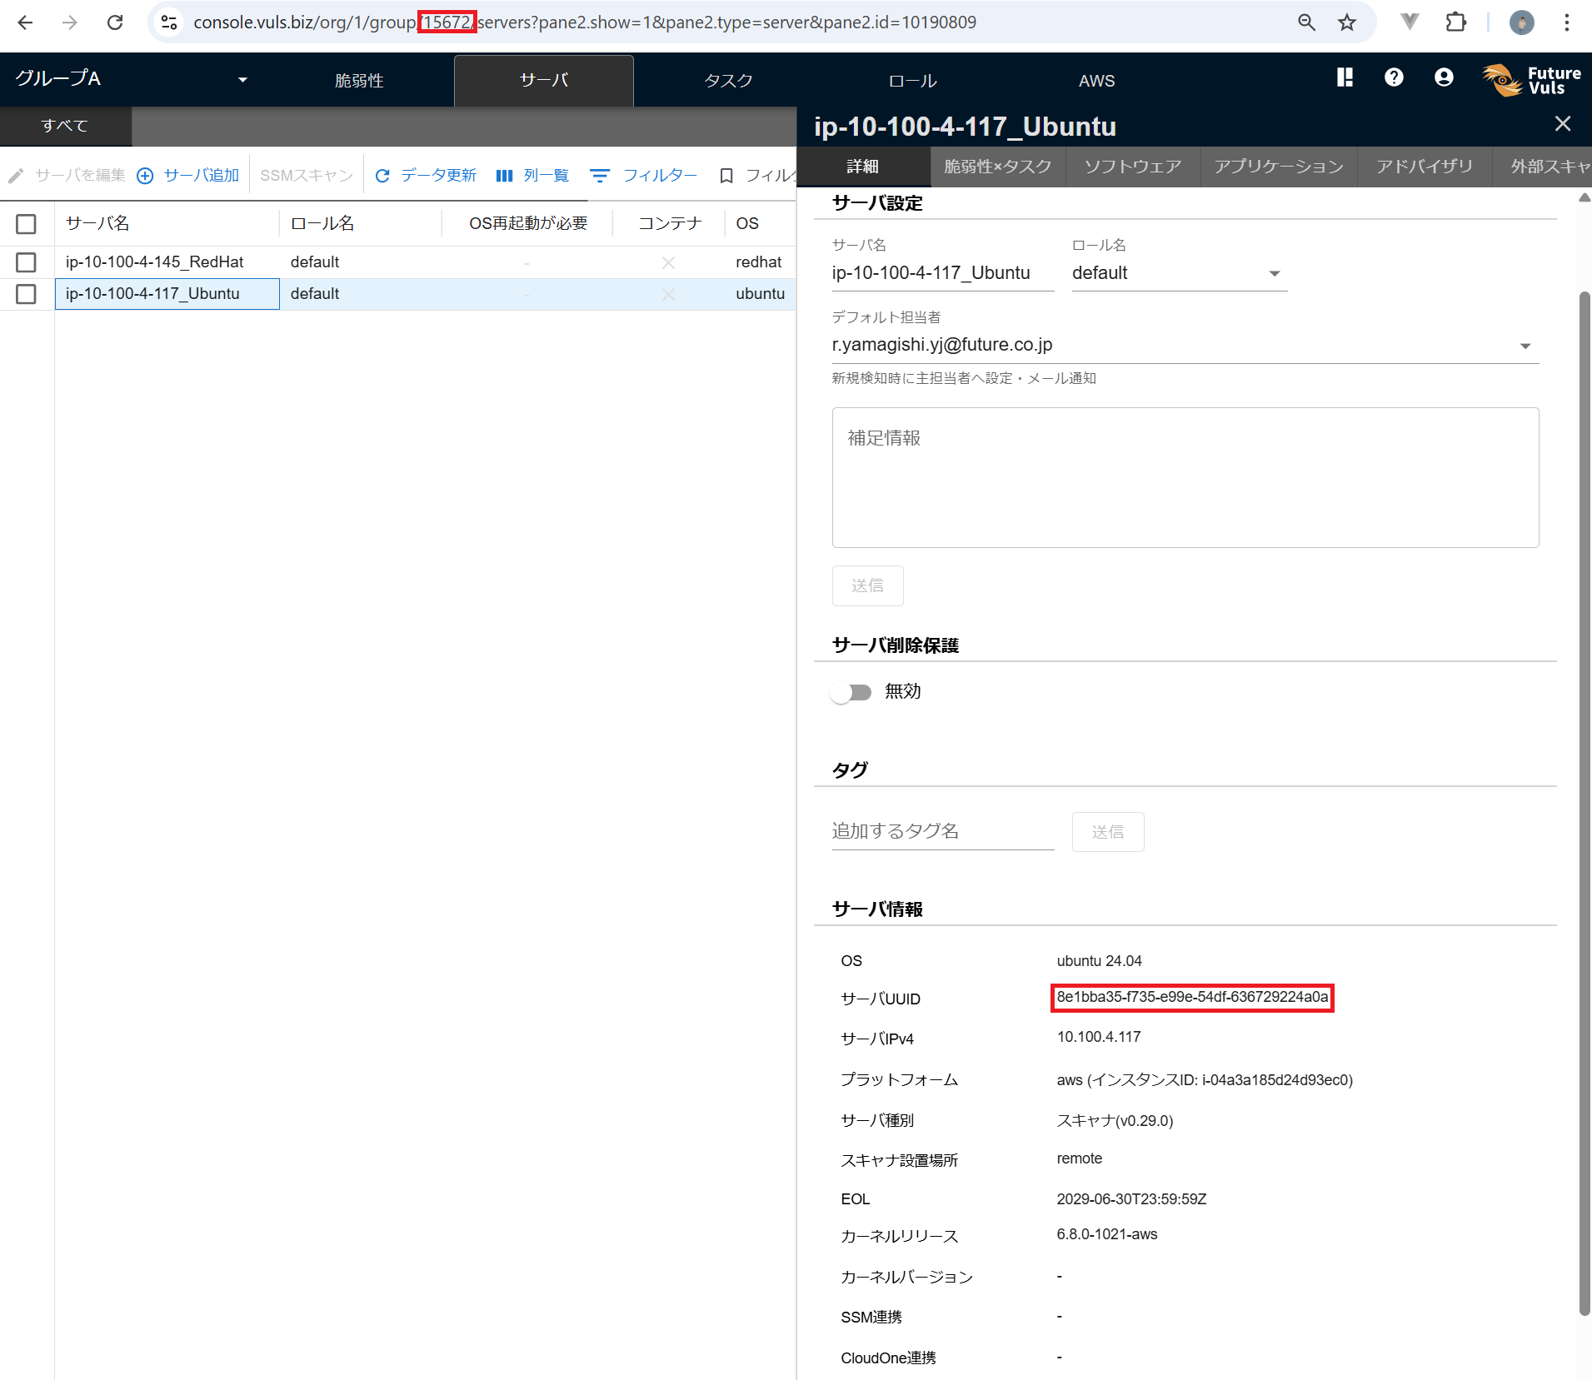Viewport: 1592px width, 1380px height.
Task: Bookmark this page with star icon
Action: click(x=1347, y=22)
